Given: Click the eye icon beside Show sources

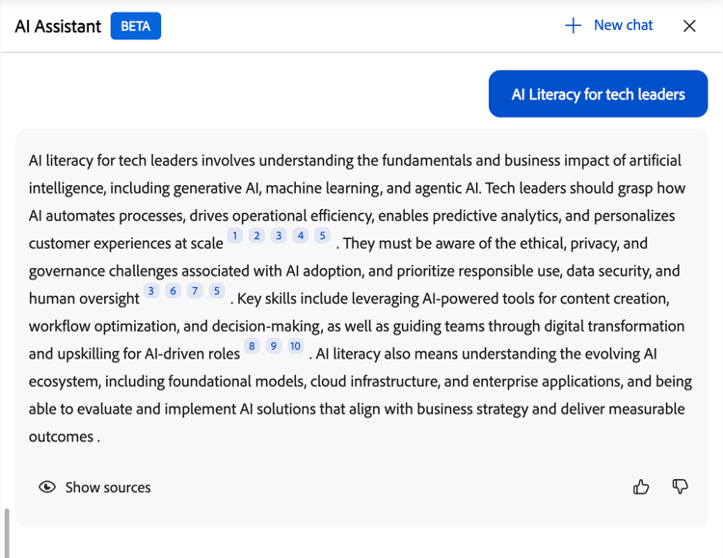Looking at the screenshot, I should point(47,488).
